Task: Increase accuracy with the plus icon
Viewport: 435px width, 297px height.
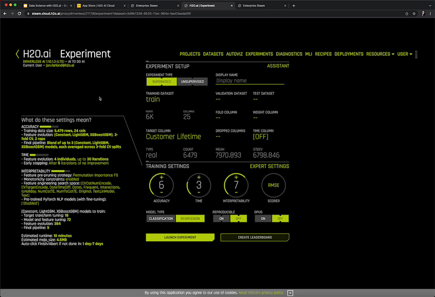Action: click(161, 177)
